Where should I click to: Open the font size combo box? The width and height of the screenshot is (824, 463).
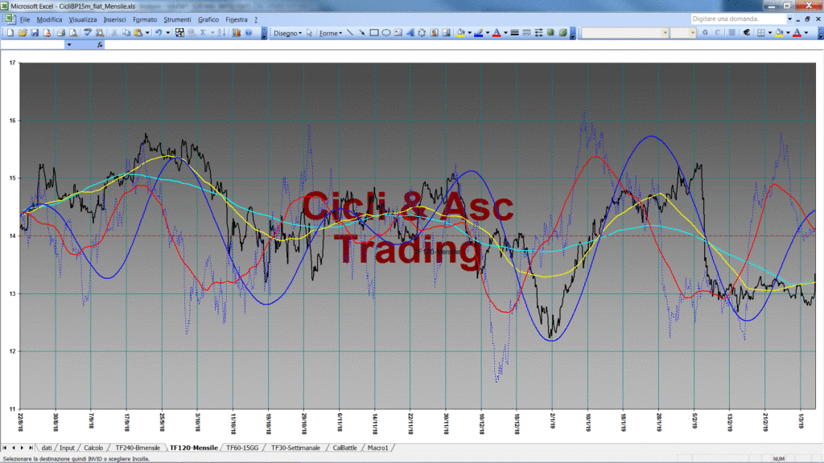pyautogui.click(x=683, y=32)
